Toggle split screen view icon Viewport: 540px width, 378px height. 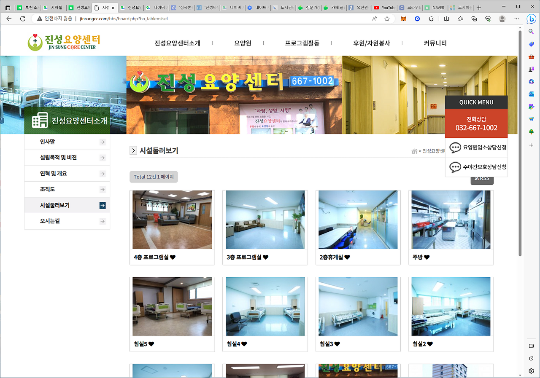[x=446, y=19]
